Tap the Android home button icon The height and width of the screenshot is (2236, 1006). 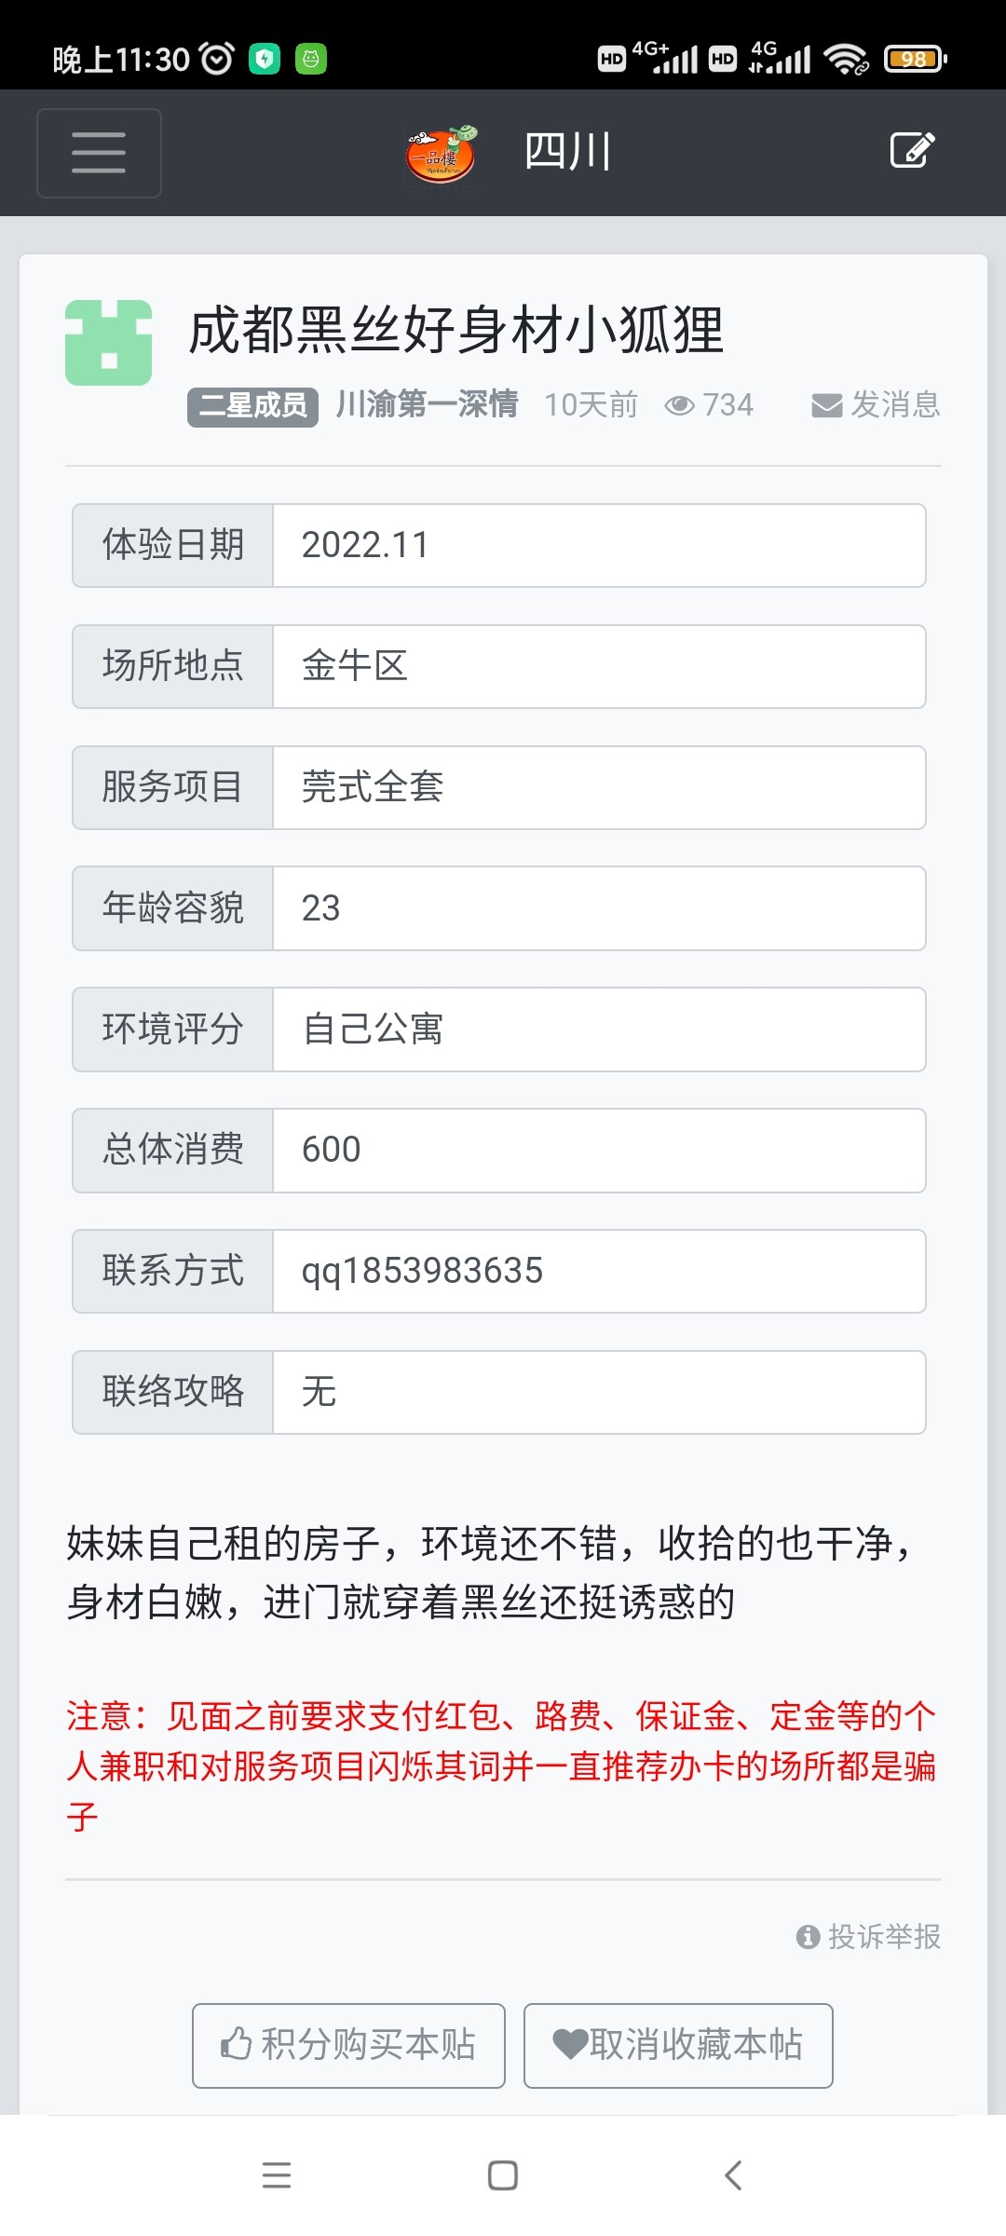(x=503, y=2175)
